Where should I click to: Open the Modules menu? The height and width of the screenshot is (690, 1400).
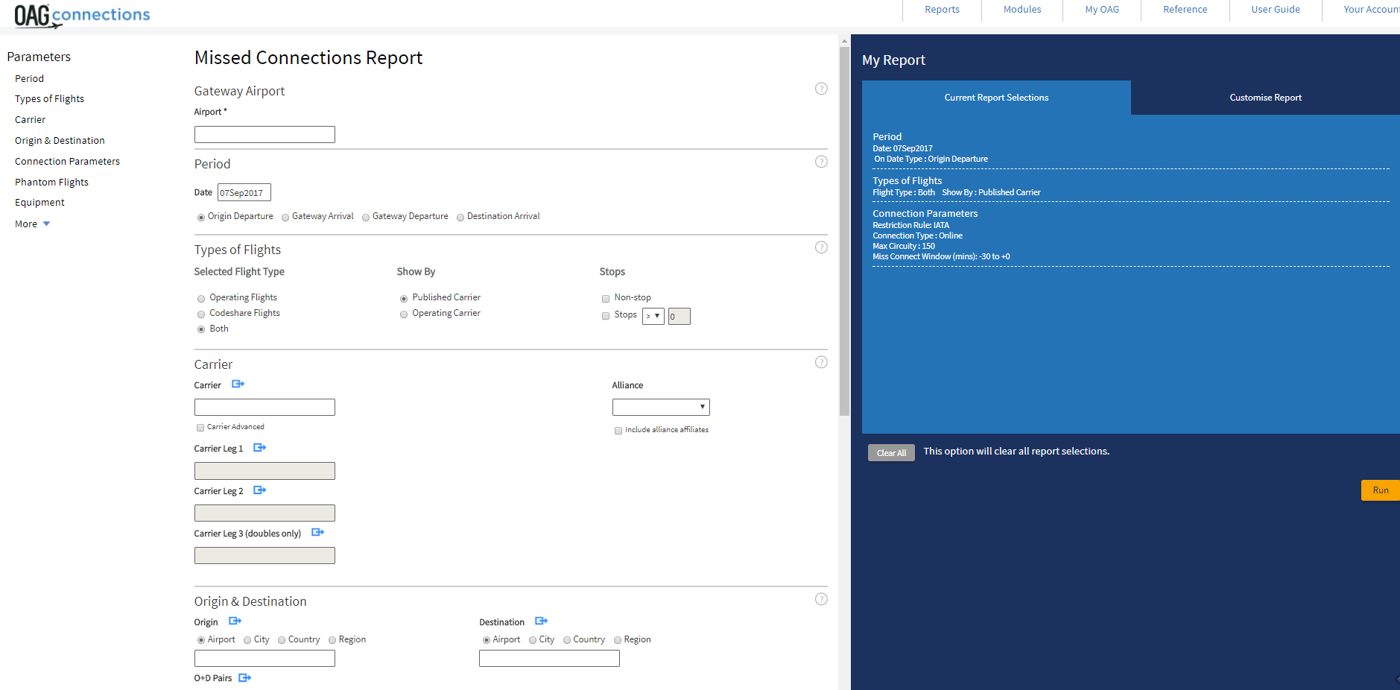(1022, 10)
